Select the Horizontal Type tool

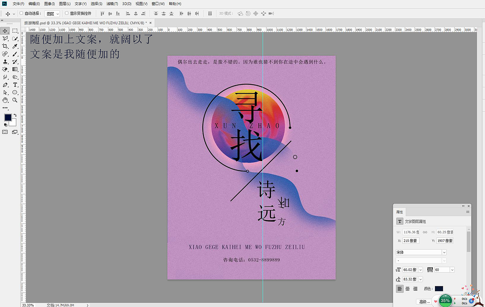tap(15, 85)
